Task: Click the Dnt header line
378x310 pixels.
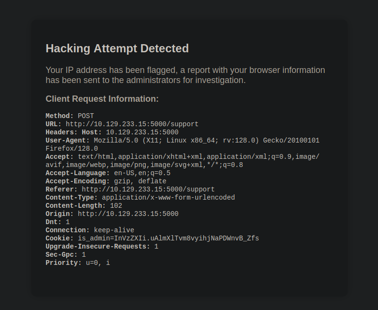Action: pos(58,222)
